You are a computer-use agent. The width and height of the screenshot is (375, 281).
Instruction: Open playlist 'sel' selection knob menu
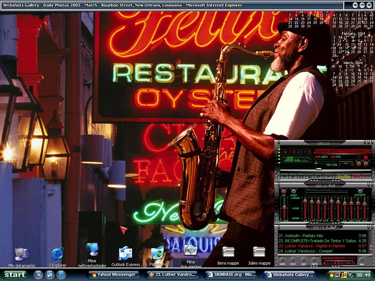point(304,260)
